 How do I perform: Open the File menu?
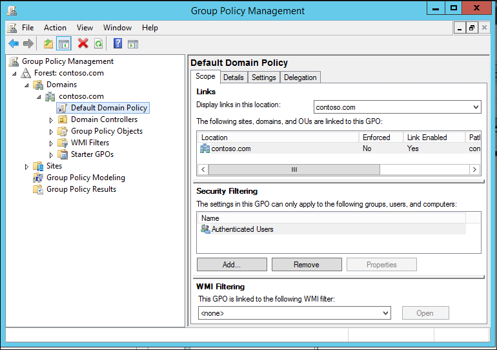[28, 28]
